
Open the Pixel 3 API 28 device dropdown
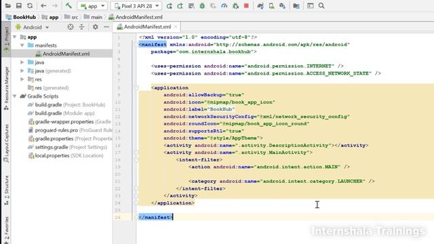click(136, 6)
